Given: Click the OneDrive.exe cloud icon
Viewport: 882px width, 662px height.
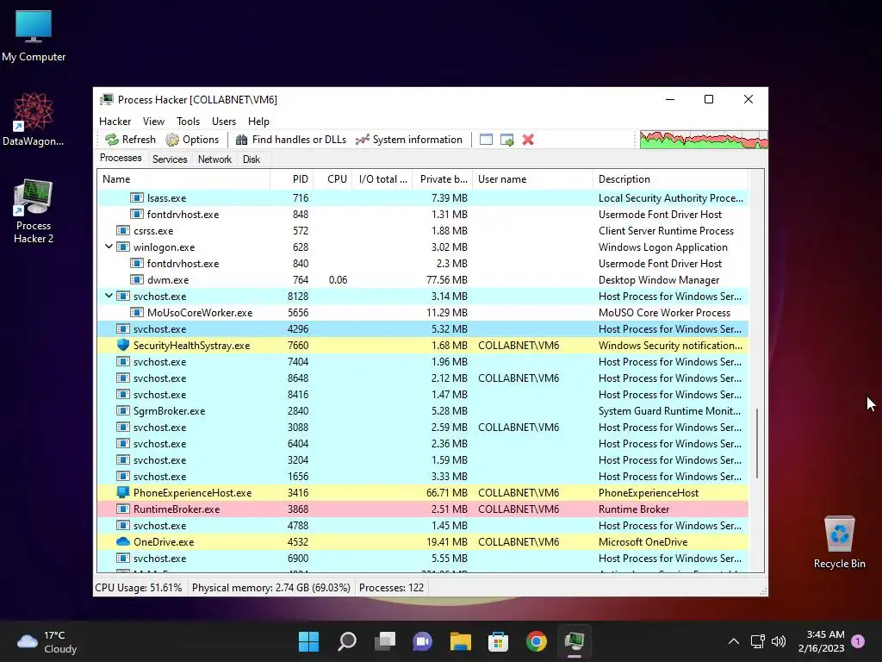Looking at the screenshot, I should click(122, 541).
